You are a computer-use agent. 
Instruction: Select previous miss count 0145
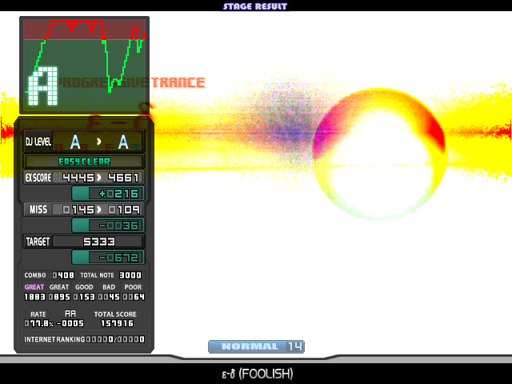[78, 210]
